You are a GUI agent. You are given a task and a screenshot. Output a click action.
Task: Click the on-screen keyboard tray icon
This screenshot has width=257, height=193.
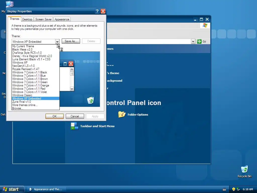tap(224, 189)
